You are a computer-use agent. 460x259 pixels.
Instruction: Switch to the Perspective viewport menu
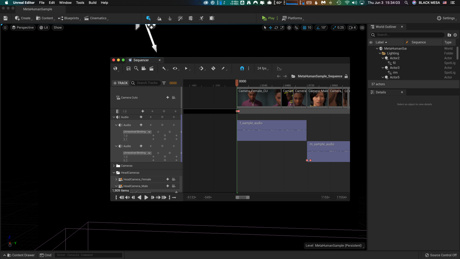tap(23, 27)
